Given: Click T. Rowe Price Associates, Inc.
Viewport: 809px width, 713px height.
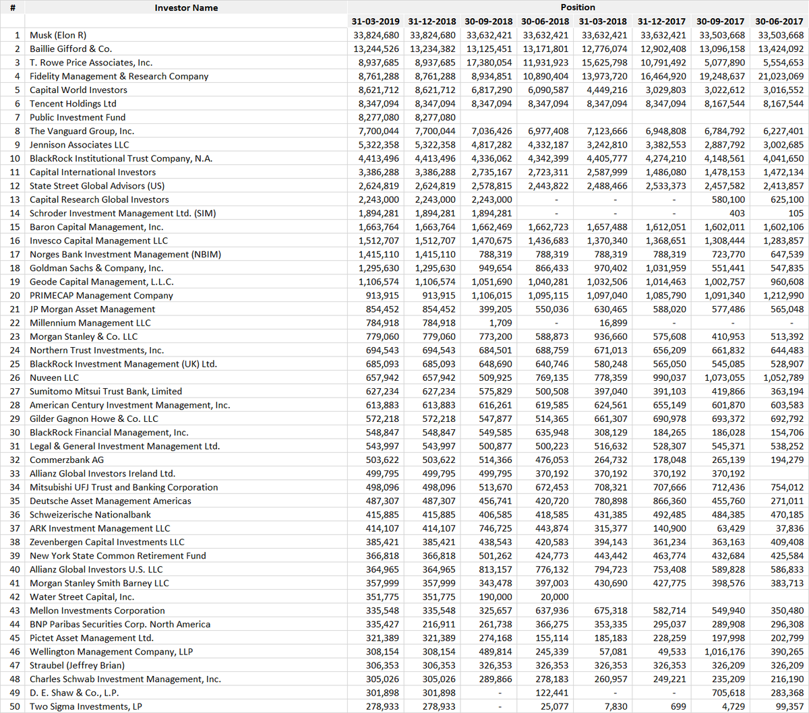Looking at the screenshot, I should (91, 63).
